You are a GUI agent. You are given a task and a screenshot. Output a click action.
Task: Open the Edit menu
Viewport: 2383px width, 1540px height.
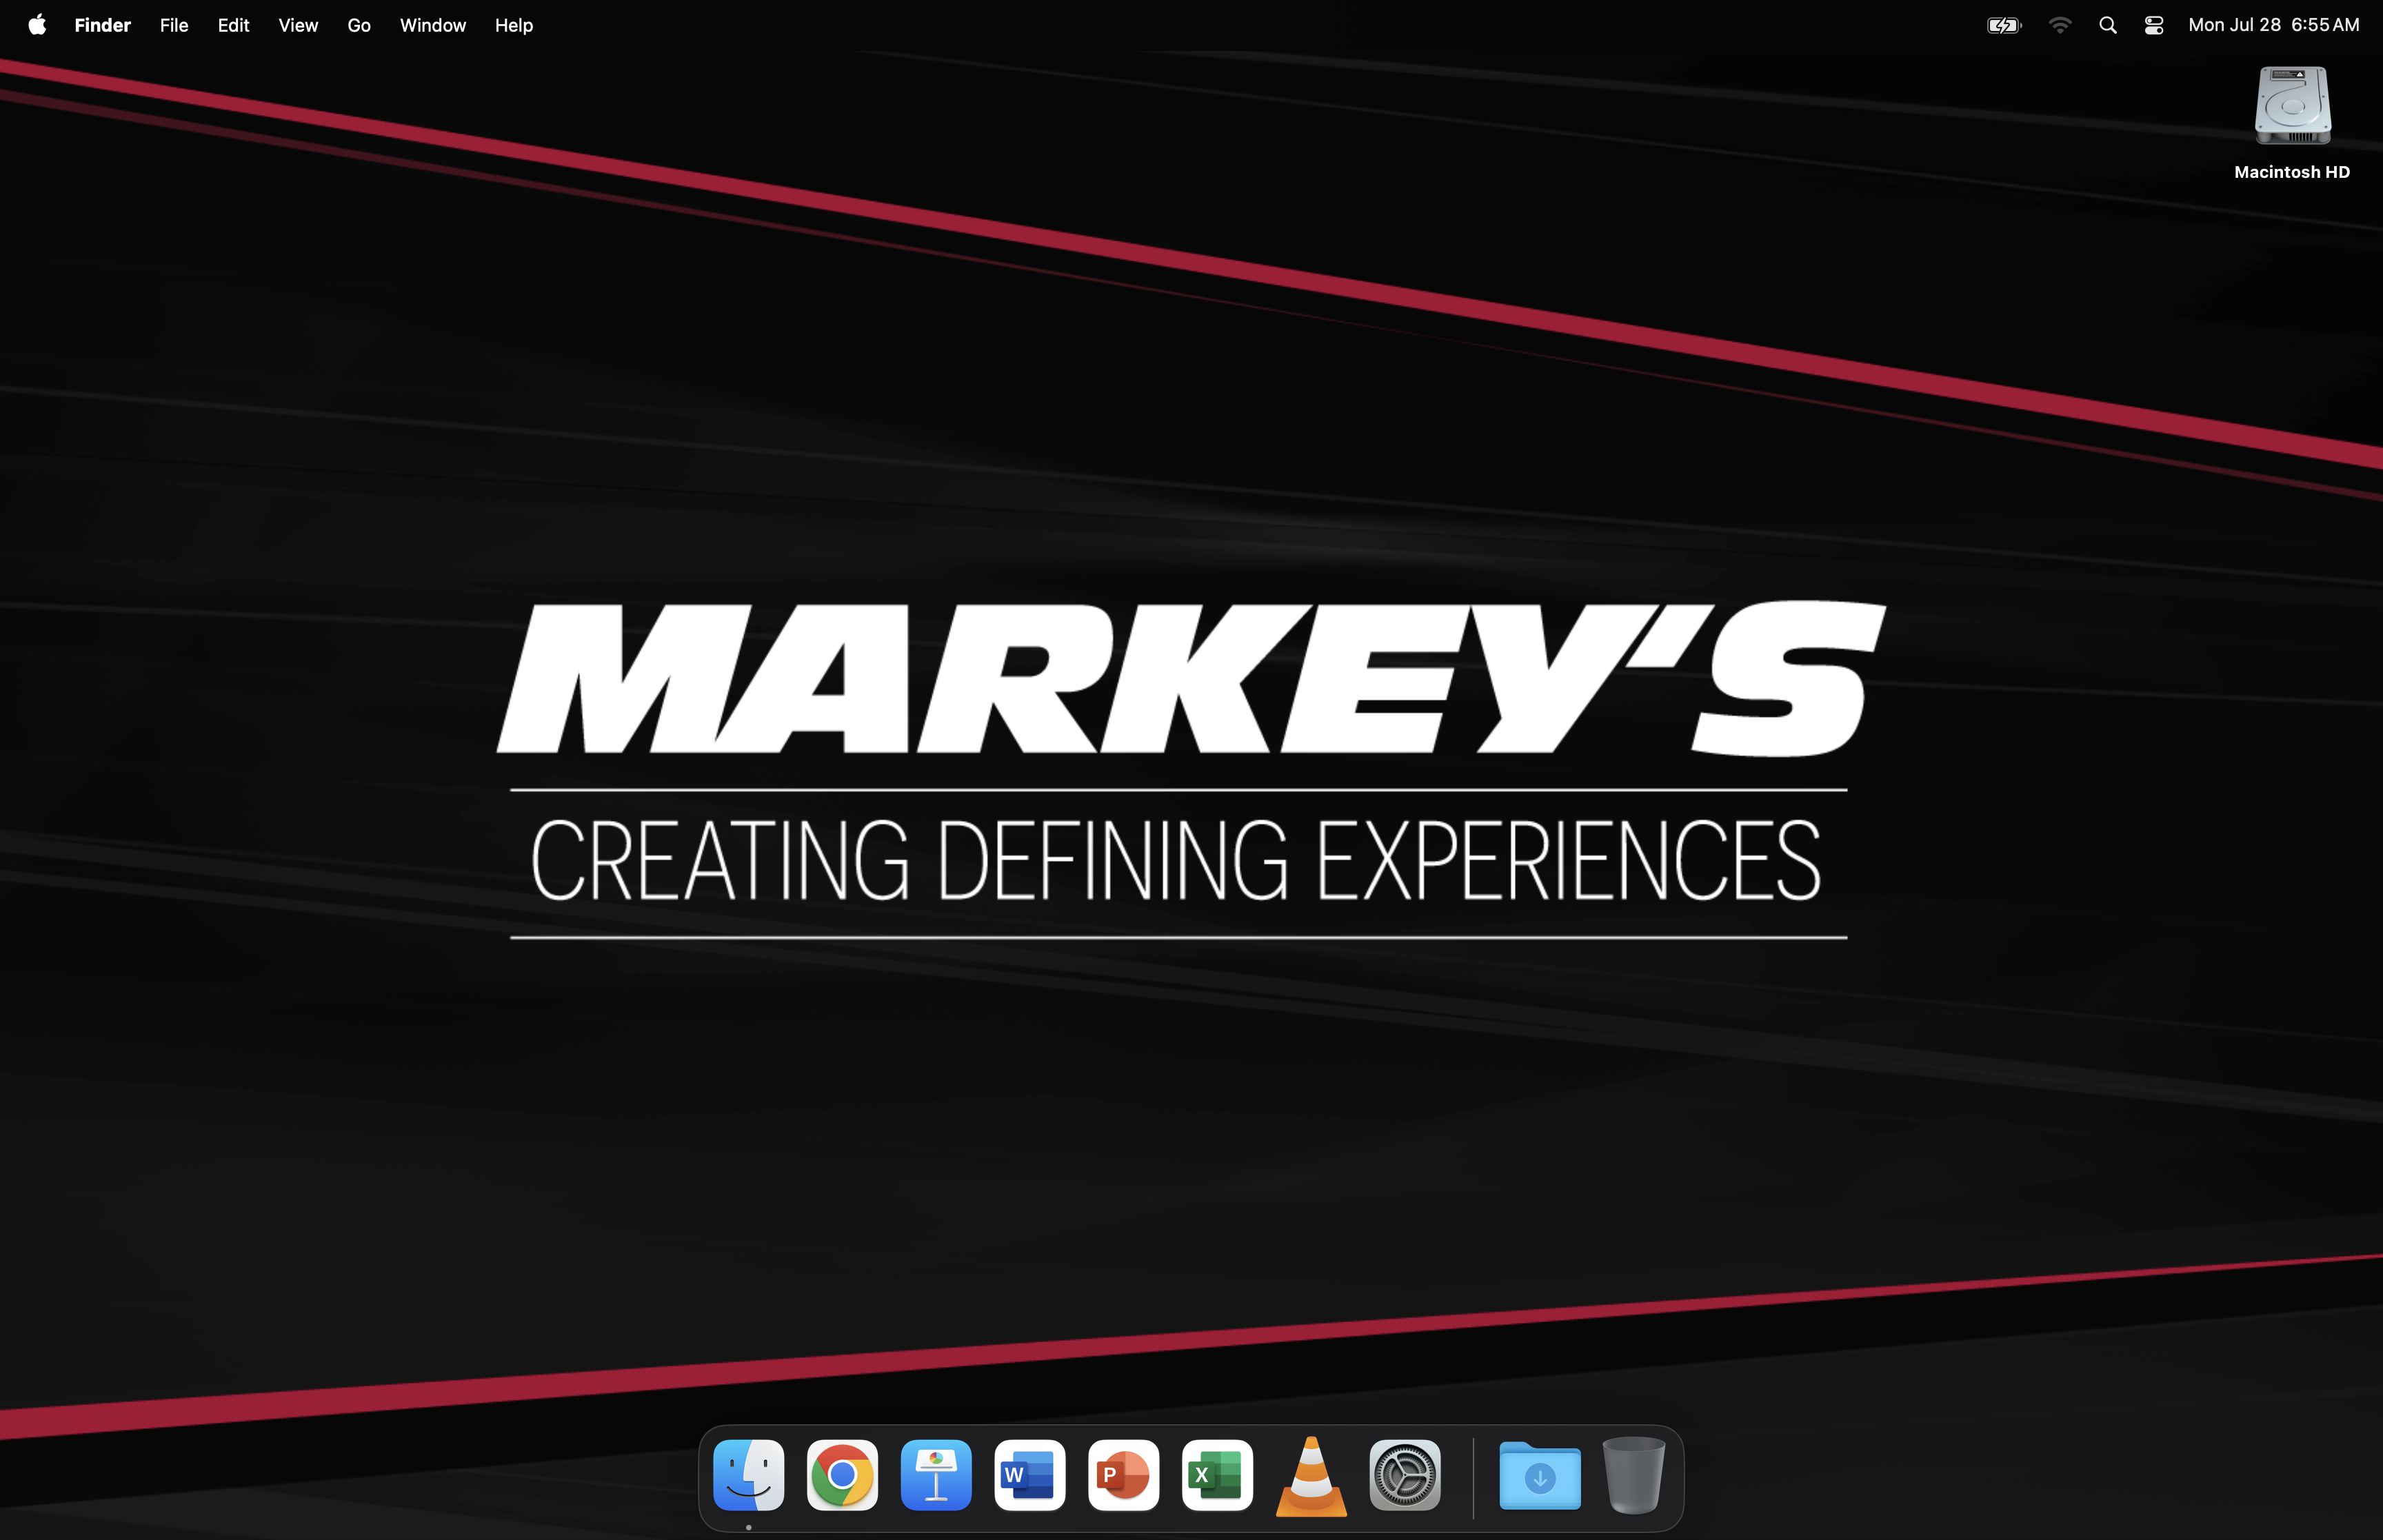(x=234, y=25)
